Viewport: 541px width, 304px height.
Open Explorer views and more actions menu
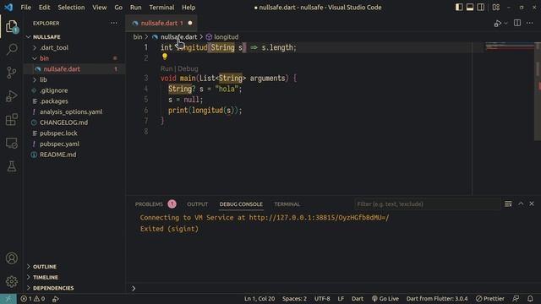114,23
